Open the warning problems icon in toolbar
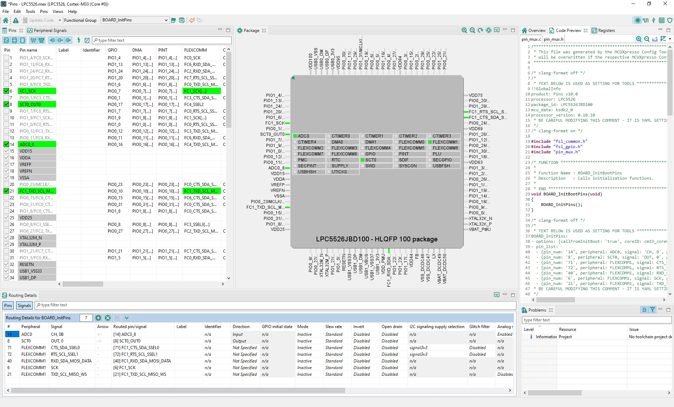Image resolution: width=674 pixels, height=407 pixels. [x=16, y=20]
